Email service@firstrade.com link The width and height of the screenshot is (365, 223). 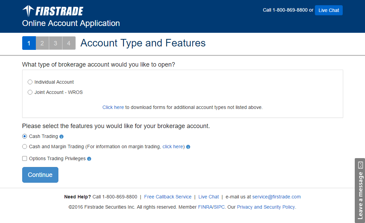pyautogui.click(x=276, y=197)
